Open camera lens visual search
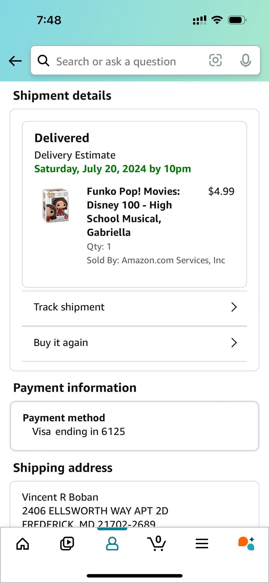The image size is (269, 583). coord(215,60)
